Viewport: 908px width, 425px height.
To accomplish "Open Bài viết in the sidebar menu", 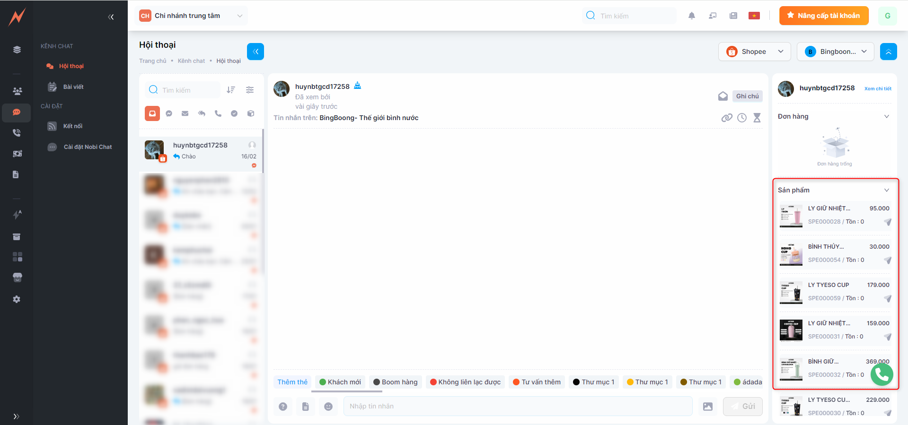I will (73, 87).
